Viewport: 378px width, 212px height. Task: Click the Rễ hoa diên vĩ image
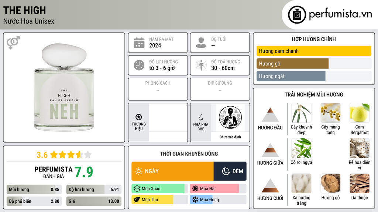pyautogui.click(x=360, y=148)
